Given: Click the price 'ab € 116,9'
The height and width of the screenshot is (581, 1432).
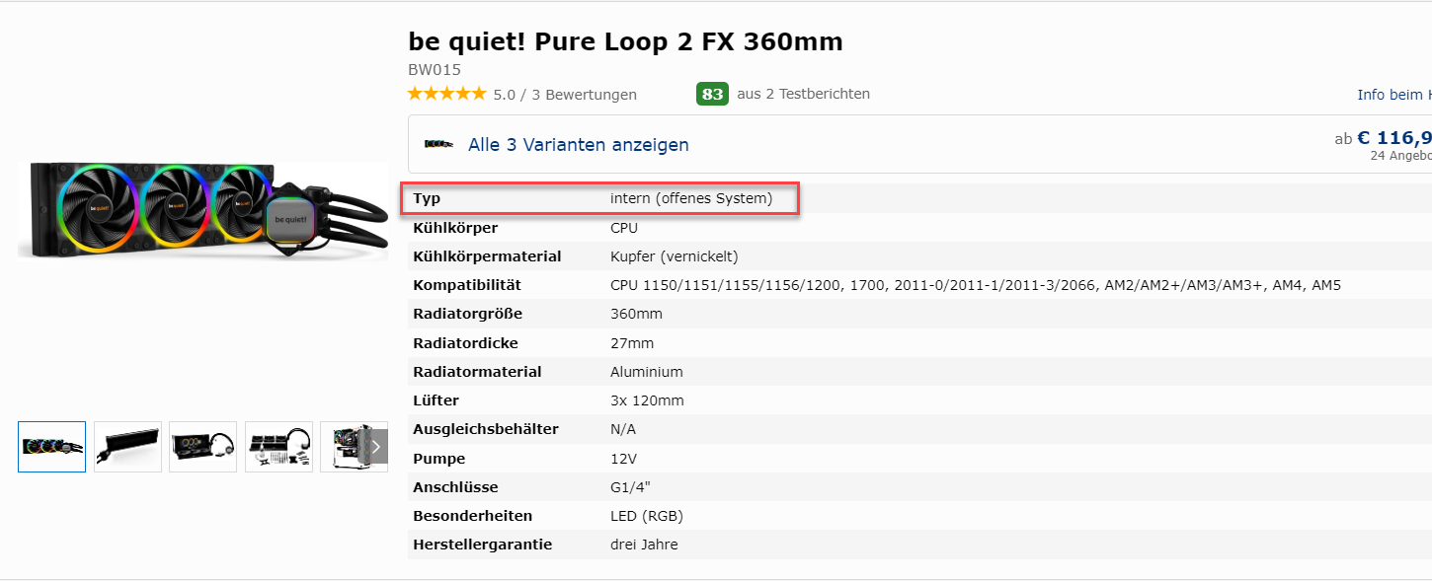Looking at the screenshot, I should point(1383,138).
